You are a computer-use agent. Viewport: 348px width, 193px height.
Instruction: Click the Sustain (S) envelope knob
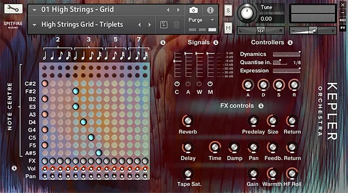pos(279,85)
